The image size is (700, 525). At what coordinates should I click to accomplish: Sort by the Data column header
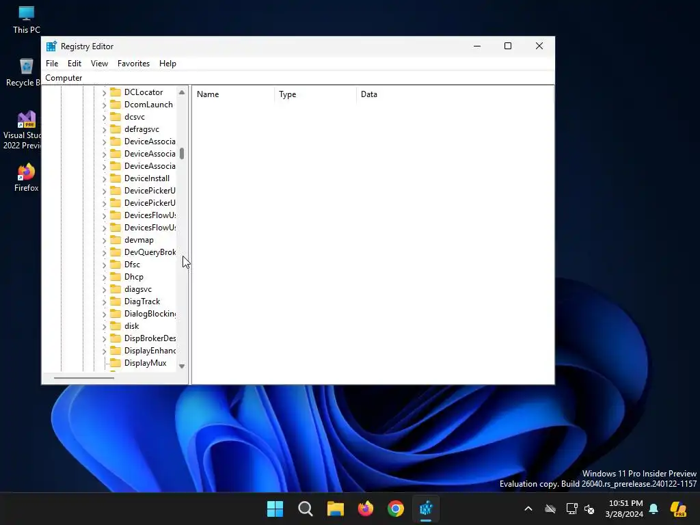pos(455,94)
